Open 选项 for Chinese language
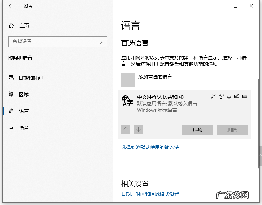Image resolution: width=262 pixels, height=205 pixels. (198, 130)
